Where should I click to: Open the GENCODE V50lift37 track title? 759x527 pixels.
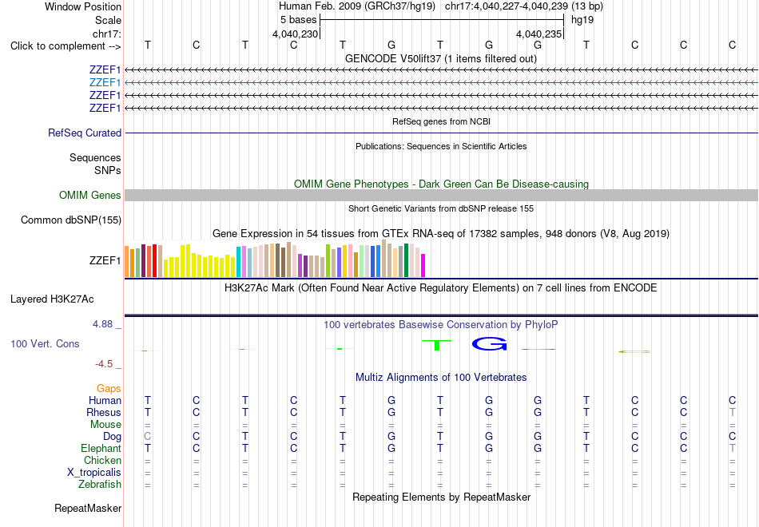pos(440,58)
